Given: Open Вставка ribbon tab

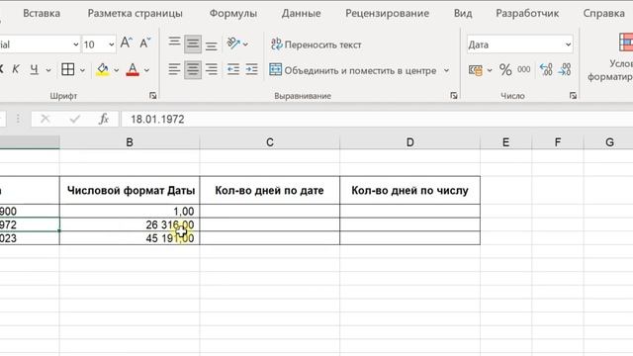Looking at the screenshot, I should coord(42,13).
